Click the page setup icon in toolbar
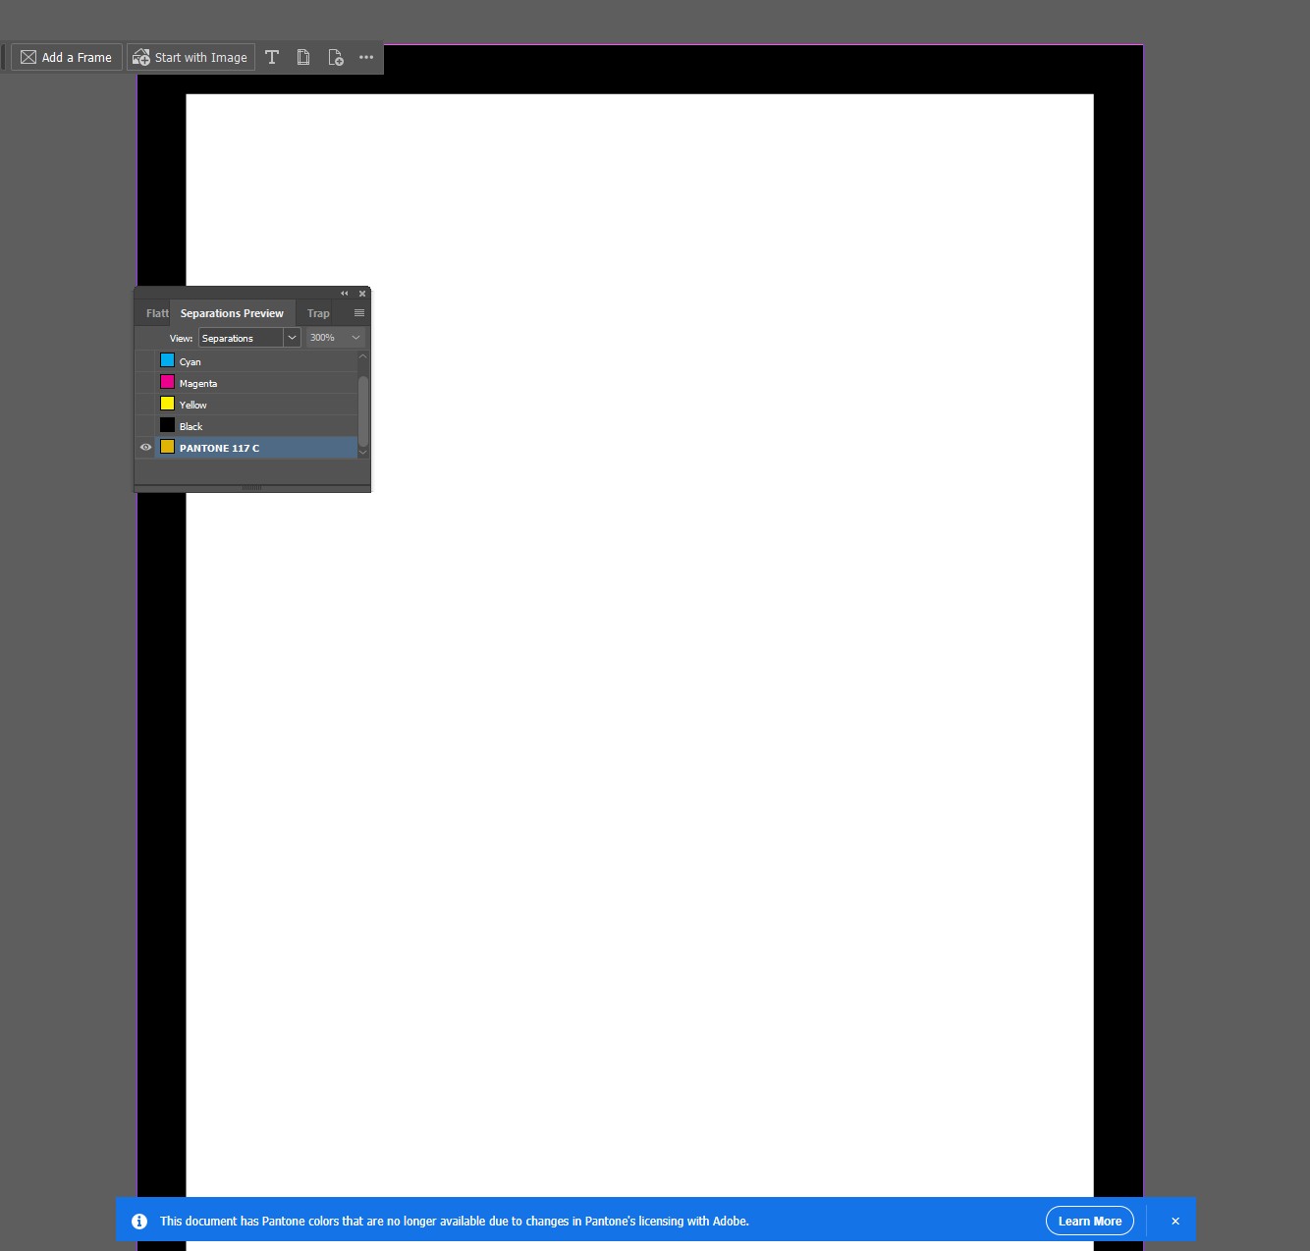 (x=303, y=57)
